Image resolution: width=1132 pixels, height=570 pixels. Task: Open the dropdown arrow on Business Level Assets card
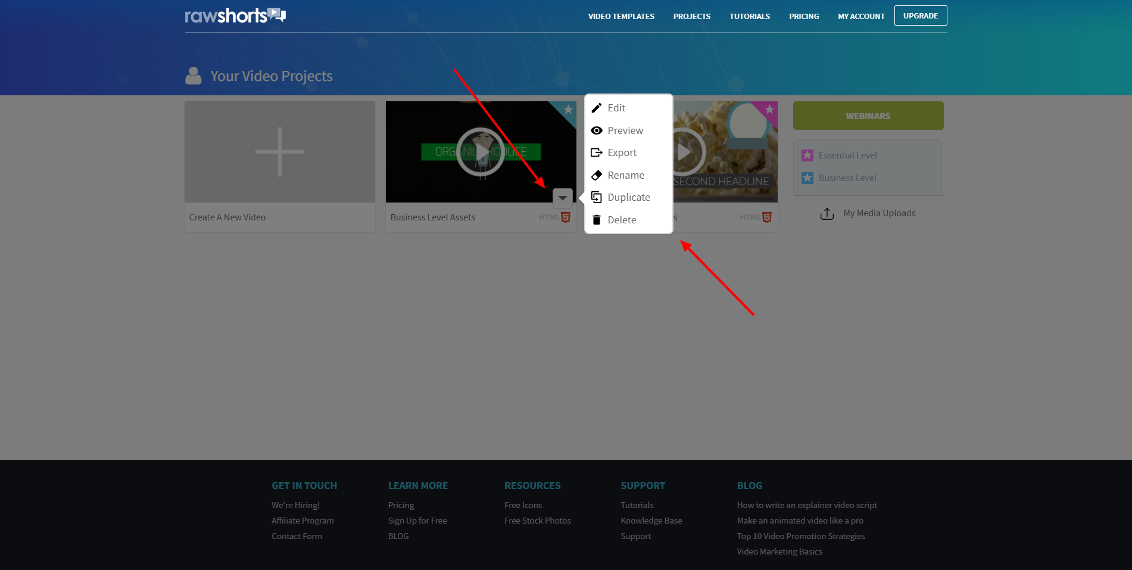pos(563,198)
